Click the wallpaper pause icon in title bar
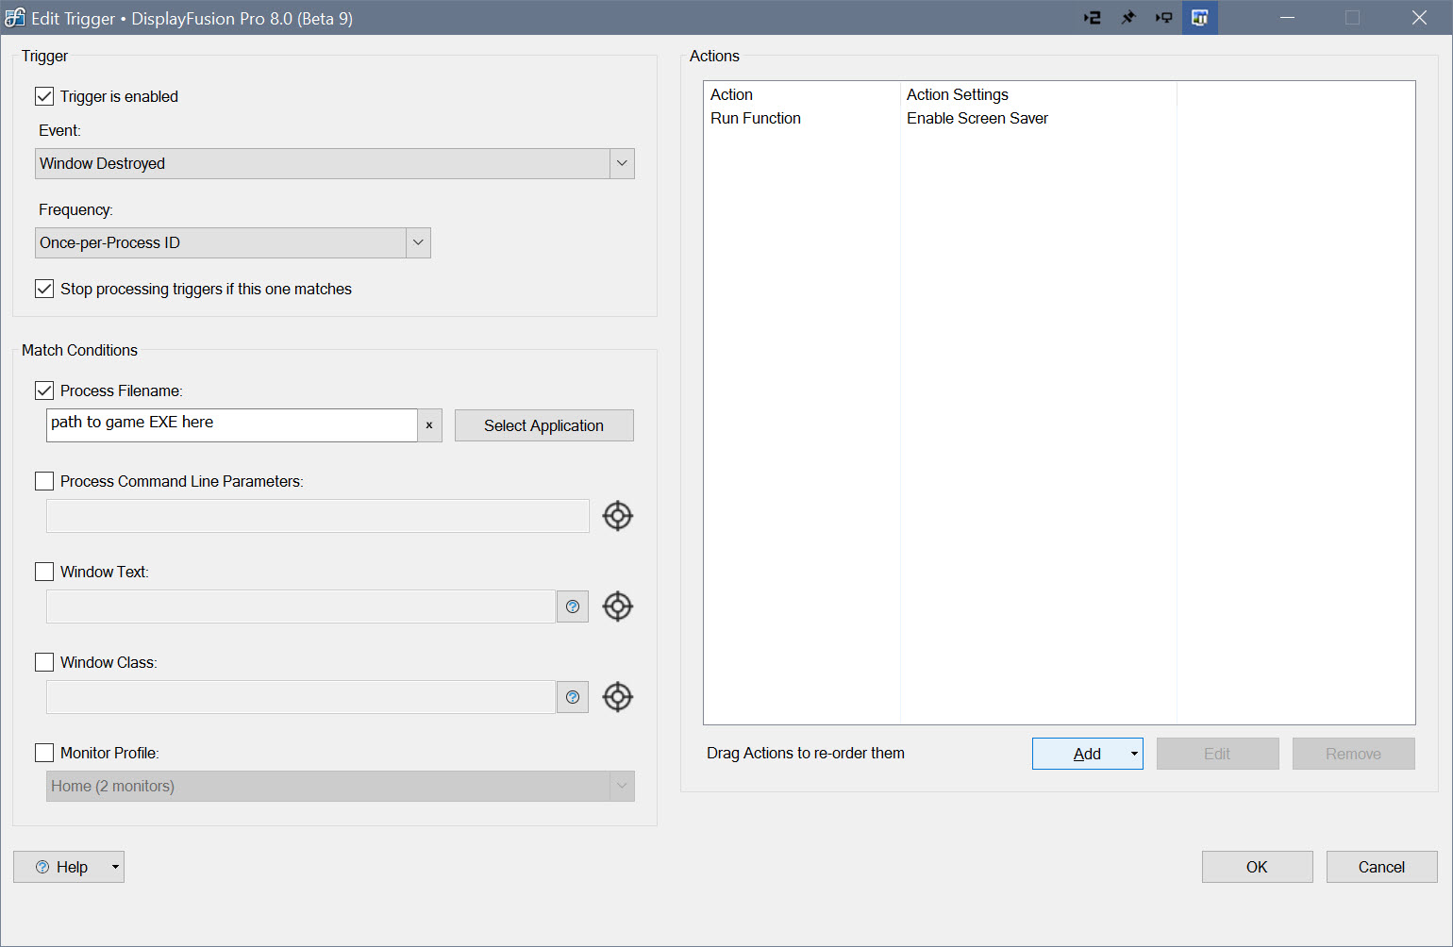This screenshot has height=947, width=1453. [1199, 18]
